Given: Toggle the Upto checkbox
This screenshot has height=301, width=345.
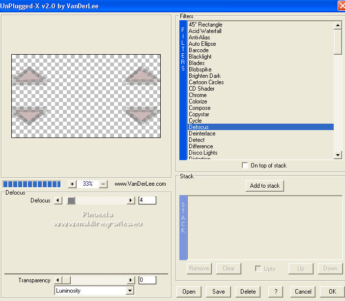Looking at the screenshot, I should pos(258,268).
